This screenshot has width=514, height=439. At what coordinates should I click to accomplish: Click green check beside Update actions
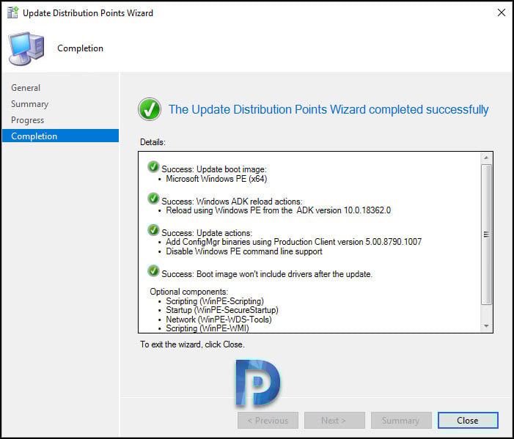coord(153,230)
